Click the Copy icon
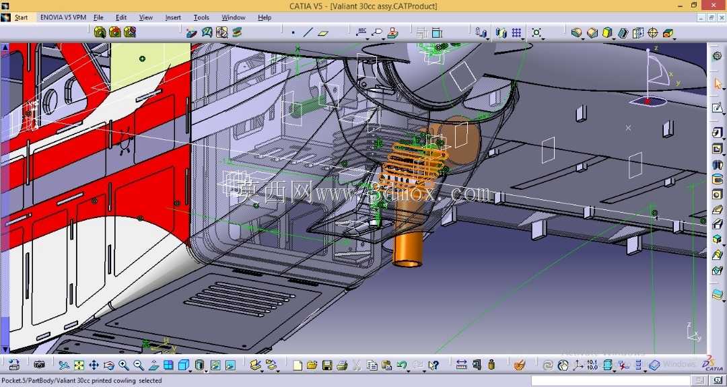Image resolution: width=727 pixels, height=387 pixels. [x=372, y=365]
